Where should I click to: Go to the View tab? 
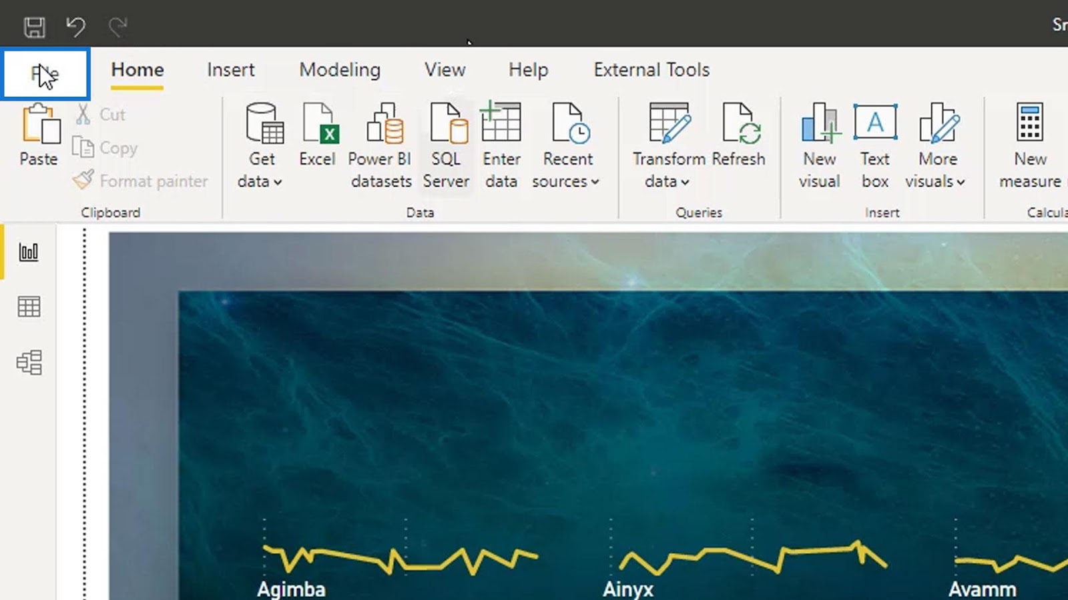445,70
